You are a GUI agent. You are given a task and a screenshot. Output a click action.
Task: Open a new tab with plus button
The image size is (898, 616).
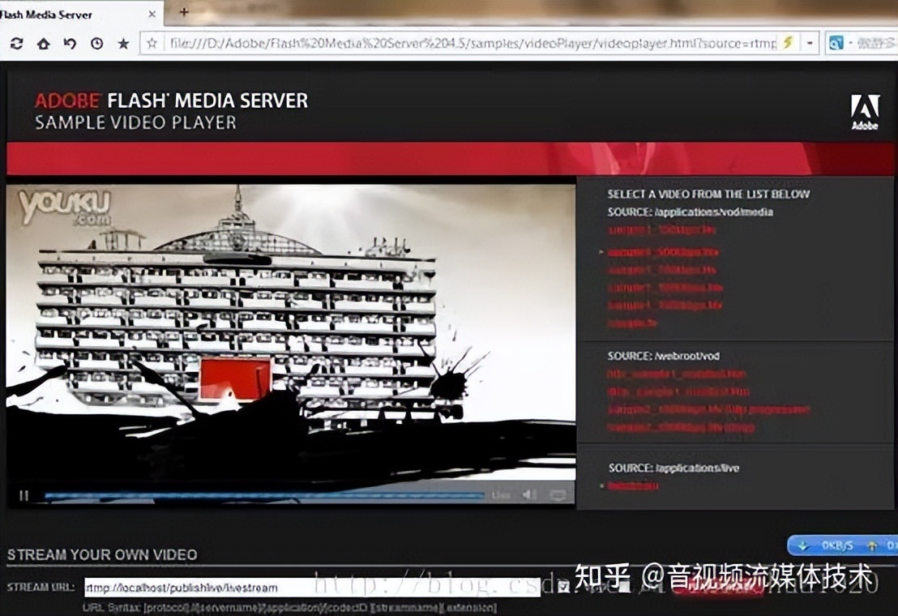point(184,12)
